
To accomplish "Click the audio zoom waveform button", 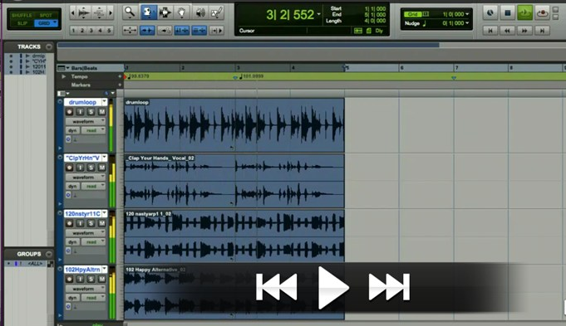I will [84, 13].
